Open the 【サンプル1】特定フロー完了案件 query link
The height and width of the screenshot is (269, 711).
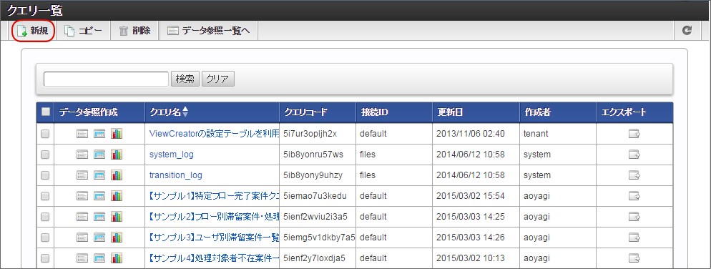[214, 196]
